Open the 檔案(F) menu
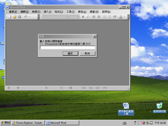The height and width of the screenshot is (126, 168). click(x=13, y=12)
